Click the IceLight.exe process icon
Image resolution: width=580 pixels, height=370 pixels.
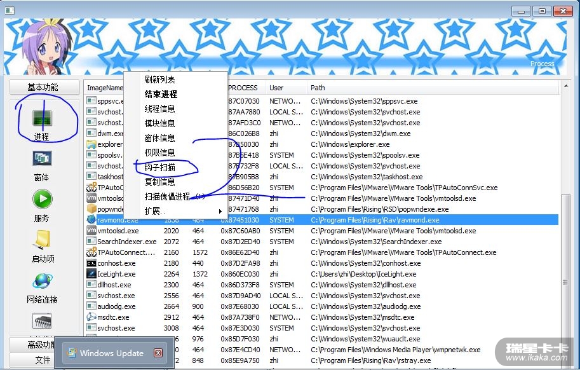pos(91,274)
